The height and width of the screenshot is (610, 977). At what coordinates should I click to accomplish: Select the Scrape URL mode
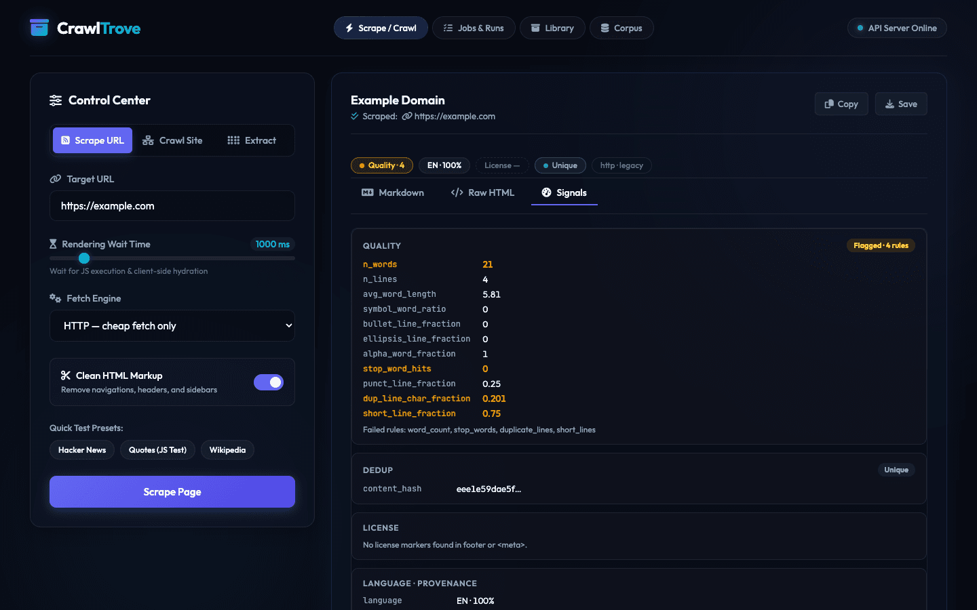92,140
